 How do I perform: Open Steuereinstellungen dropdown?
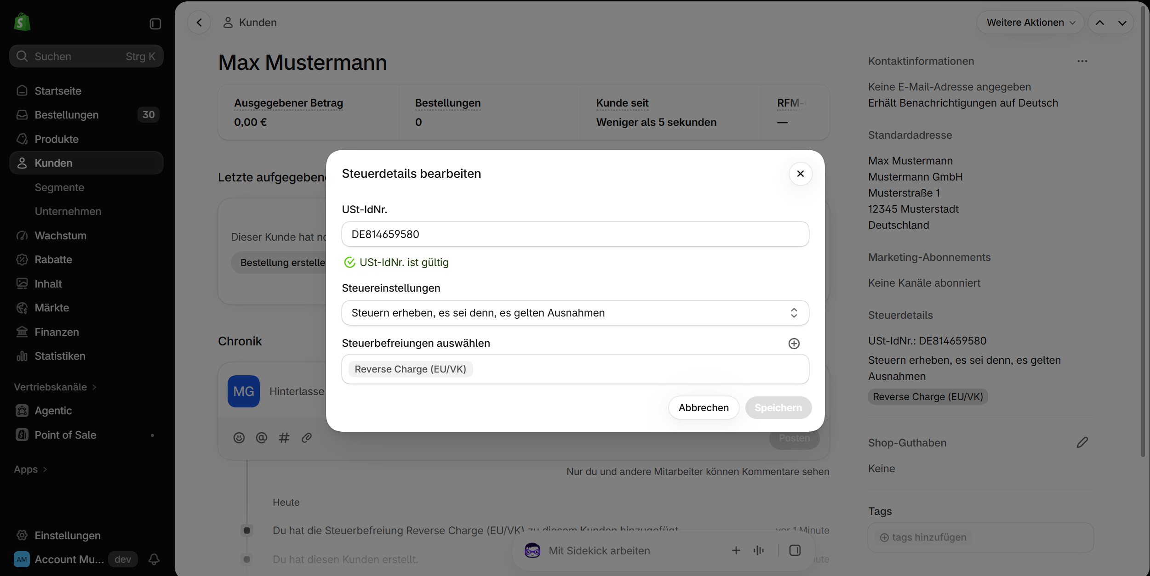click(575, 313)
